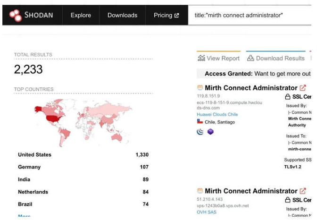Click external-link icon beside second Mirth result

303,191
